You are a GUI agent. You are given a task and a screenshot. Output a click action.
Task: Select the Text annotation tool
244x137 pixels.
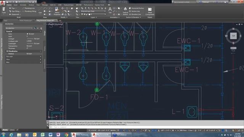tap(110, 10)
